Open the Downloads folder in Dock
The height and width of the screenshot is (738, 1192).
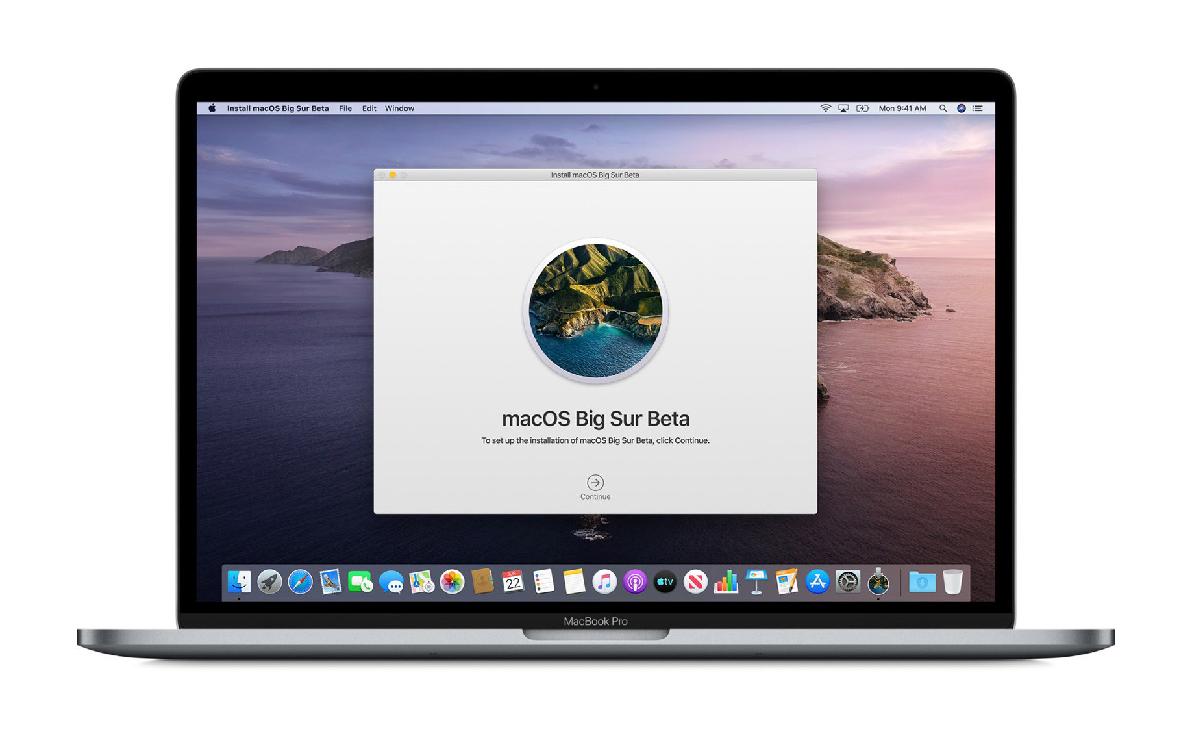922,581
